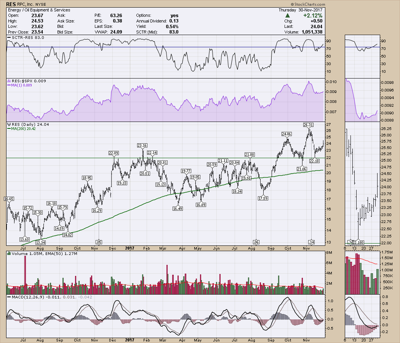Click the 22.18 low price label
The width and height of the screenshot is (400, 343).
click(x=314, y=161)
